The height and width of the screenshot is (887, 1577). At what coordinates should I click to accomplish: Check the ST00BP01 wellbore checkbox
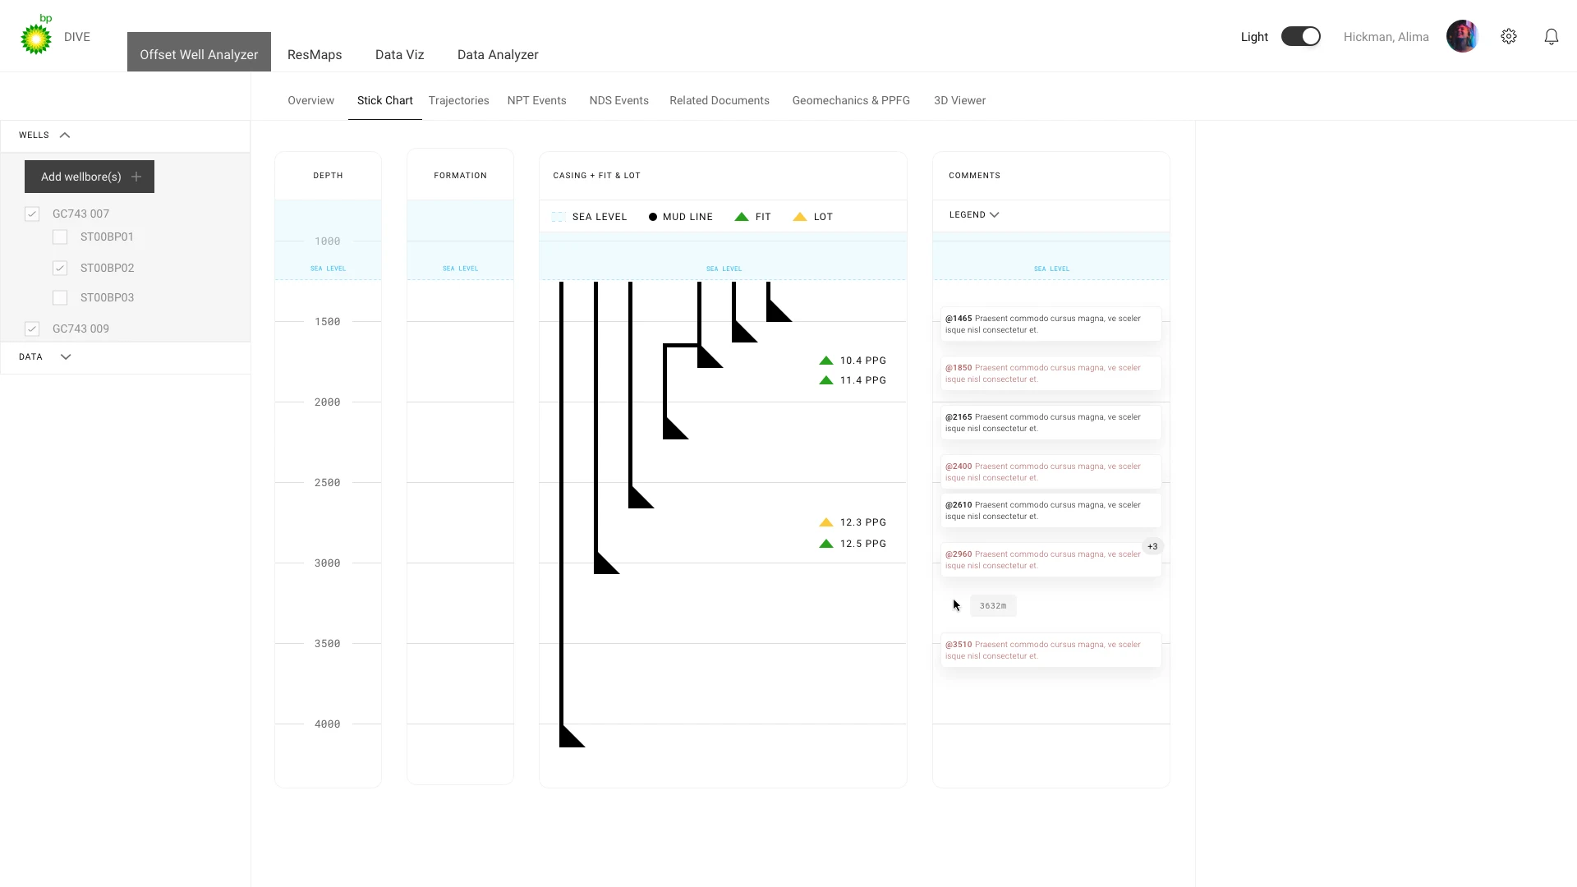point(60,237)
